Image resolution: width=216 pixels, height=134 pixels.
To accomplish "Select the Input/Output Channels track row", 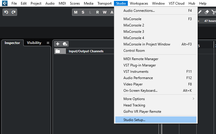I will click(84, 51).
